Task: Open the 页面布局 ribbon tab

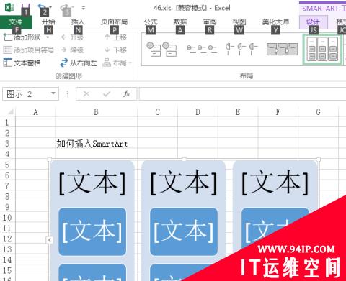Action: click(114, 22)
